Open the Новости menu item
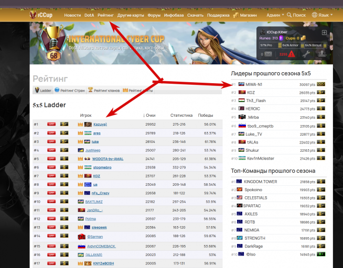 72,15
